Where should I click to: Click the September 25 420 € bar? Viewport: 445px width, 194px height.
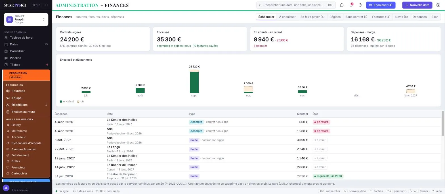[194, 82]
